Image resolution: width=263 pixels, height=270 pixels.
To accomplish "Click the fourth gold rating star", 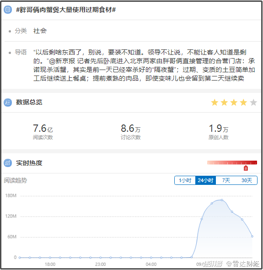I will point(243,103).
